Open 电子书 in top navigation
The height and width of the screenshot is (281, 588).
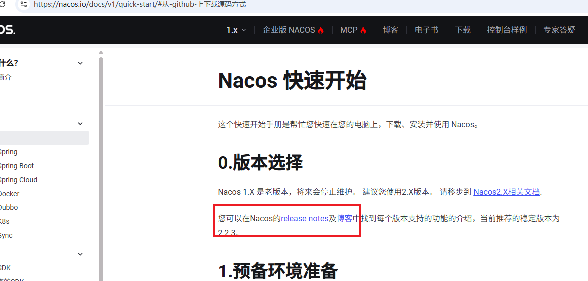[x=427, y=30]
